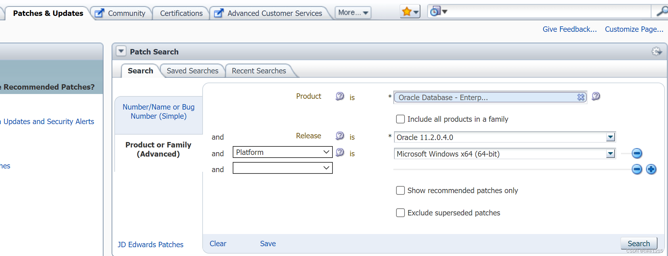Expand the Release Oracle 11.2.0.4.0 dropdown
This screenshot has height=256, width=668.
pos(610,137)
